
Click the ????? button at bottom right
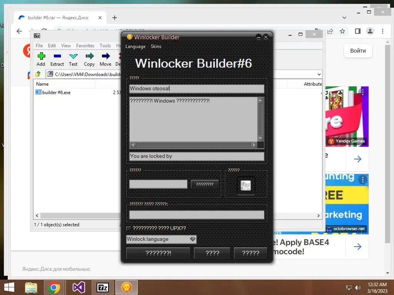pyautogui.click(x=250, y=253)
